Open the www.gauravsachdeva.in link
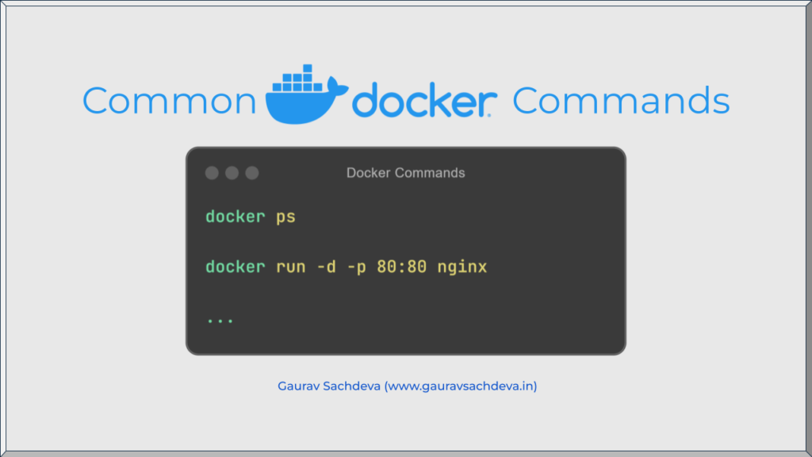Viewport: 812px width, 457px height. pos(461,386)
